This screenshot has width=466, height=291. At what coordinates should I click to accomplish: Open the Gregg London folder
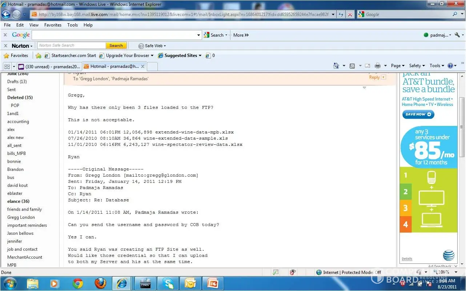(21, 217)
